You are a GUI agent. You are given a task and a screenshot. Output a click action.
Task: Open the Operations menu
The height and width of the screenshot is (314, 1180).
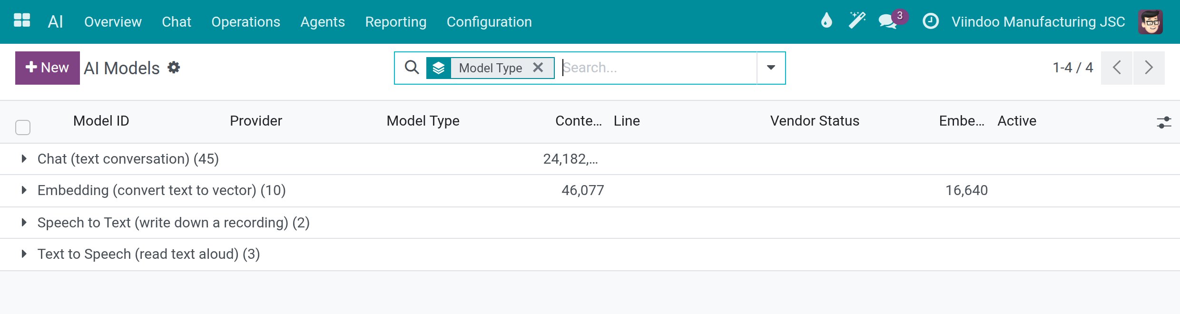pos(246,22)
